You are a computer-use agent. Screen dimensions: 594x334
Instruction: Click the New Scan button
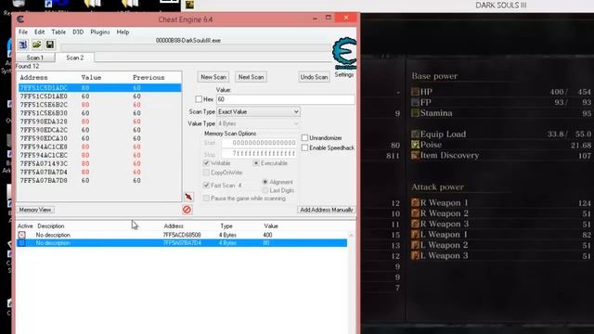point(213,77)
